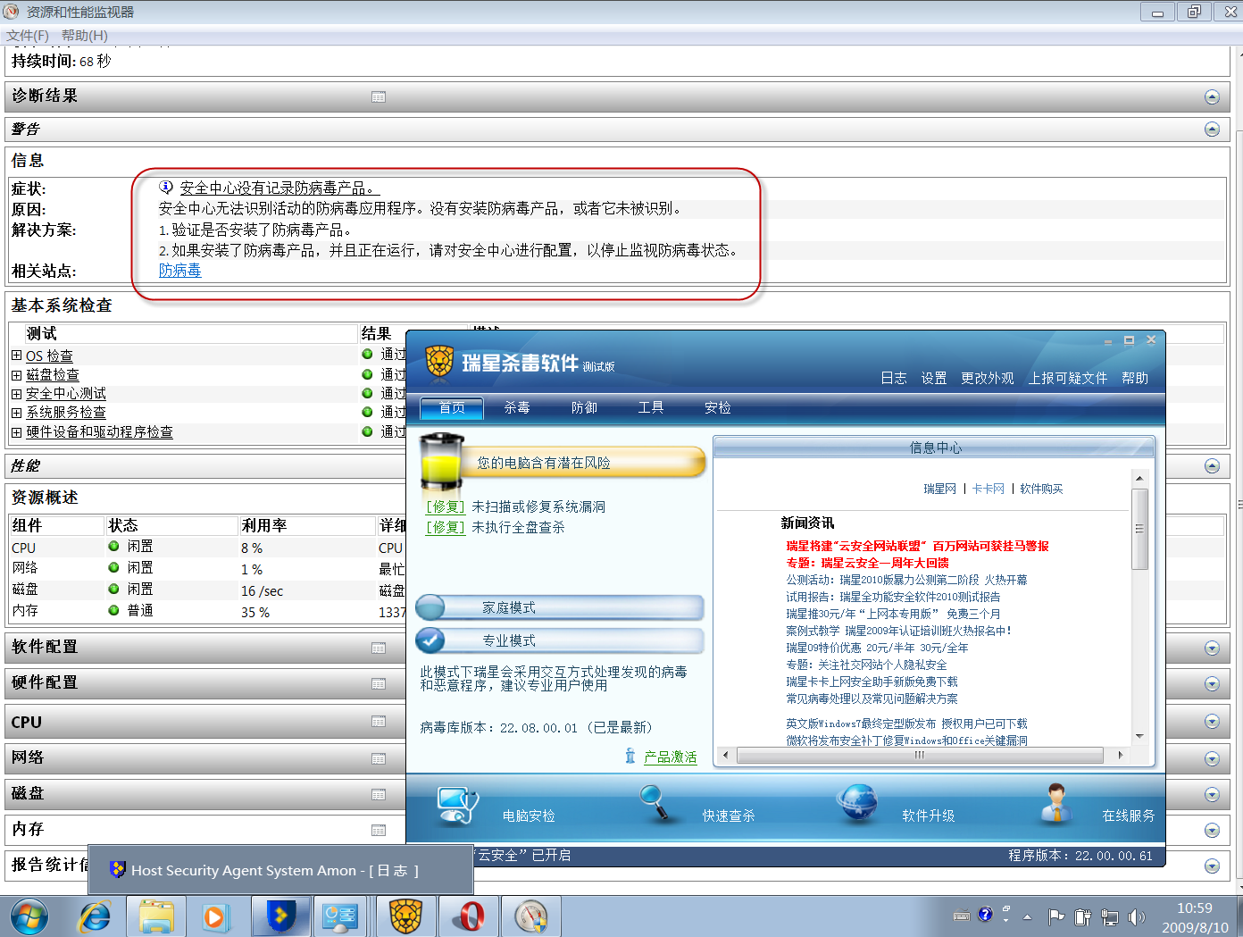The width and height of the screenshot is (1243, 937).
Task: Open 设置 settings in Rising header
Action: tap(934, 378)
